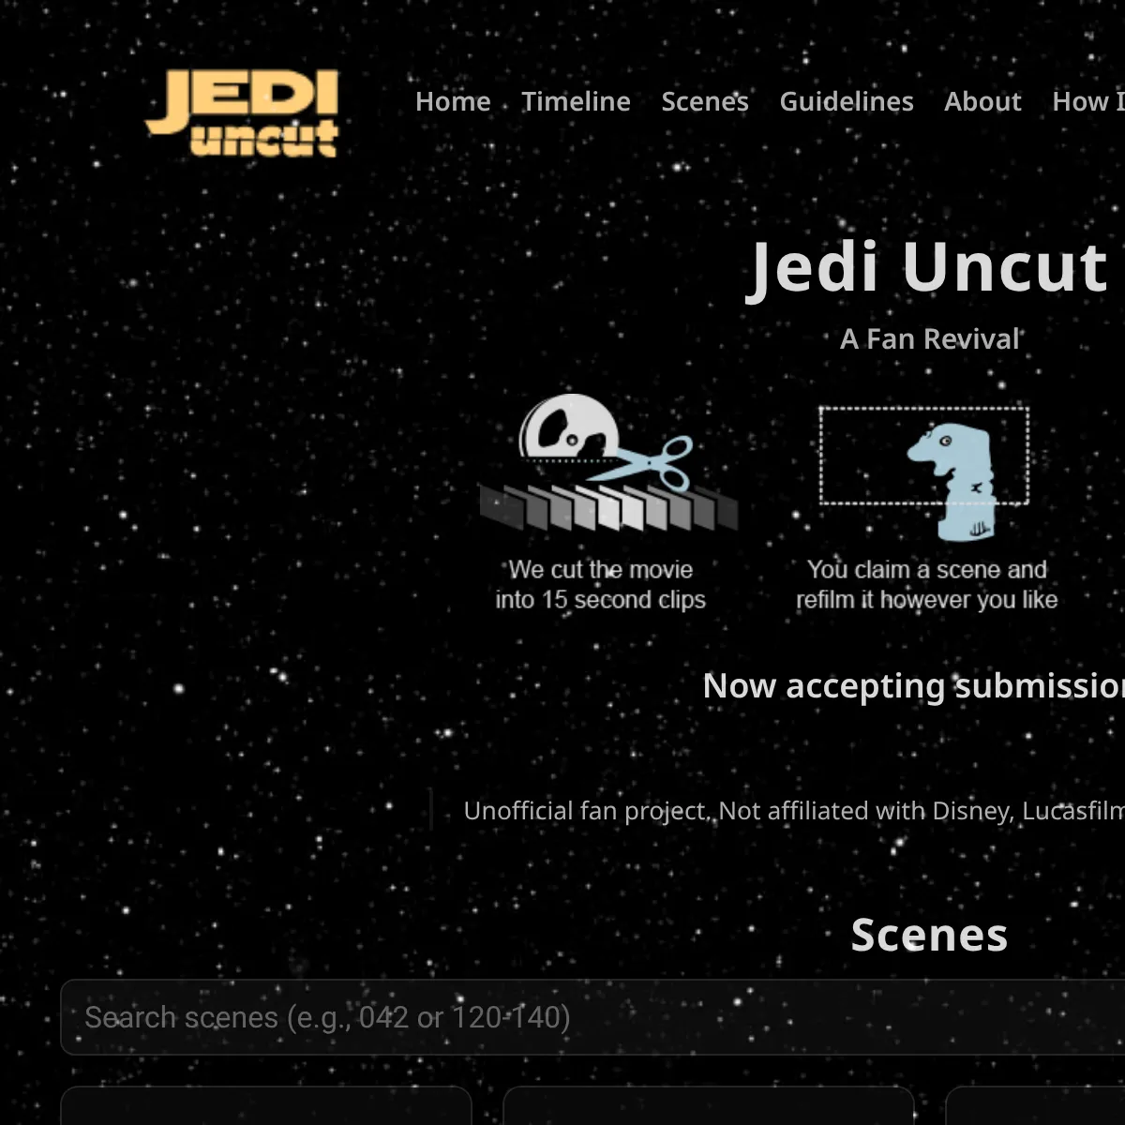
Task: Open the second scene card below search
Action: tap(708, 1106)
